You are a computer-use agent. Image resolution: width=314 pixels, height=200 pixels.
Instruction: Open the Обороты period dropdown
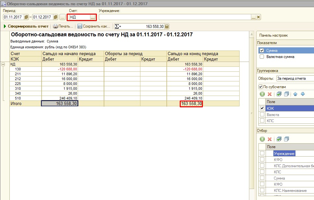click(294, 78)
